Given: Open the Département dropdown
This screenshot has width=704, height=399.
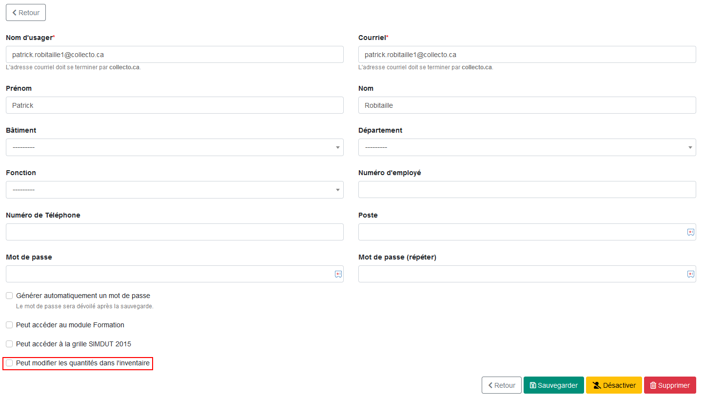Looking at the screenshot, I should click(527, 147).
